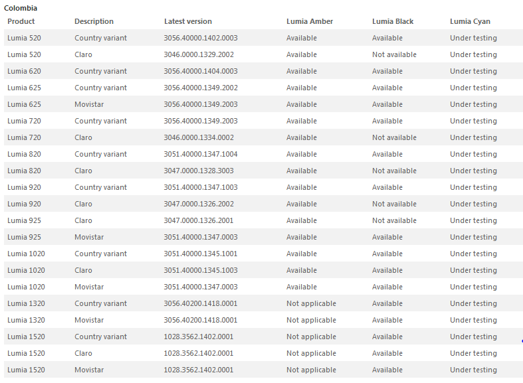Click version 3051.40000.1347.1004 for Lumia 820

pos(201,154)
